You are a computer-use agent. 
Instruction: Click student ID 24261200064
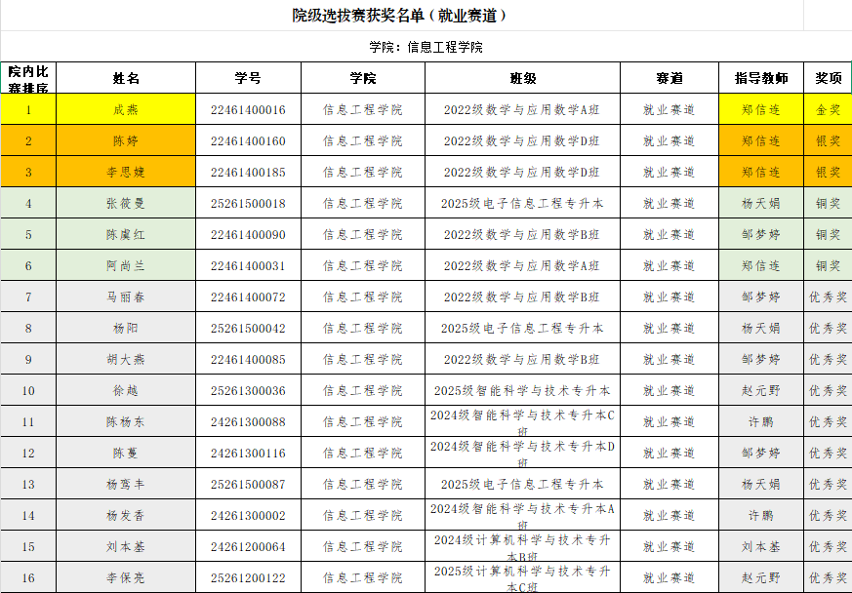(248, 546)
